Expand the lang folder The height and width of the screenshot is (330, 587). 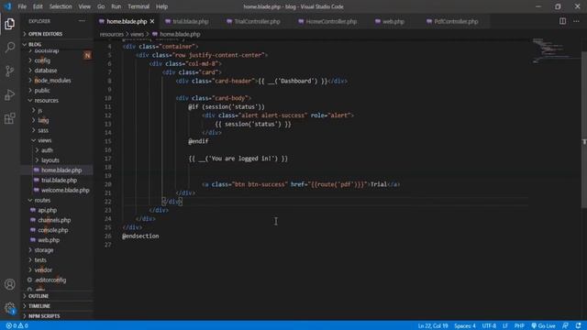point(43,120)
